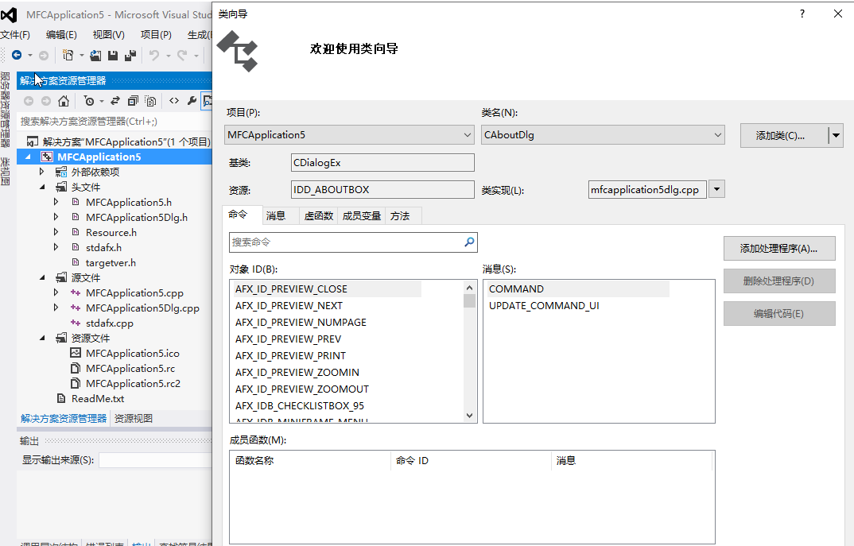The height and width of the screenshot is (546, 854).
Task: Open the 项目(P) MFCApplication5 combo box
Action: point(349,134)
